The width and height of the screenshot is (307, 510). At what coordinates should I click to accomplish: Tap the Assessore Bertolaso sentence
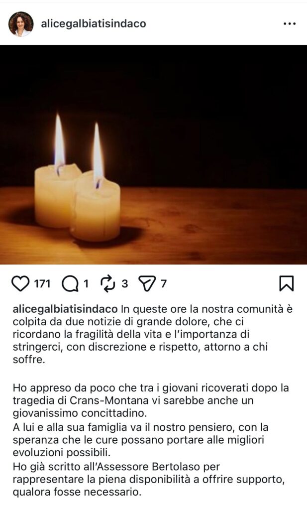click(x=149, y=480)
